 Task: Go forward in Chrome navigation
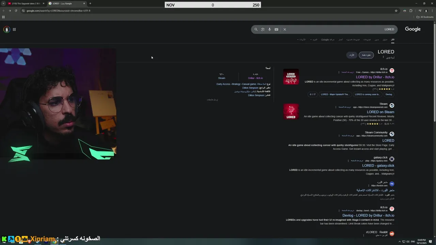10,11
